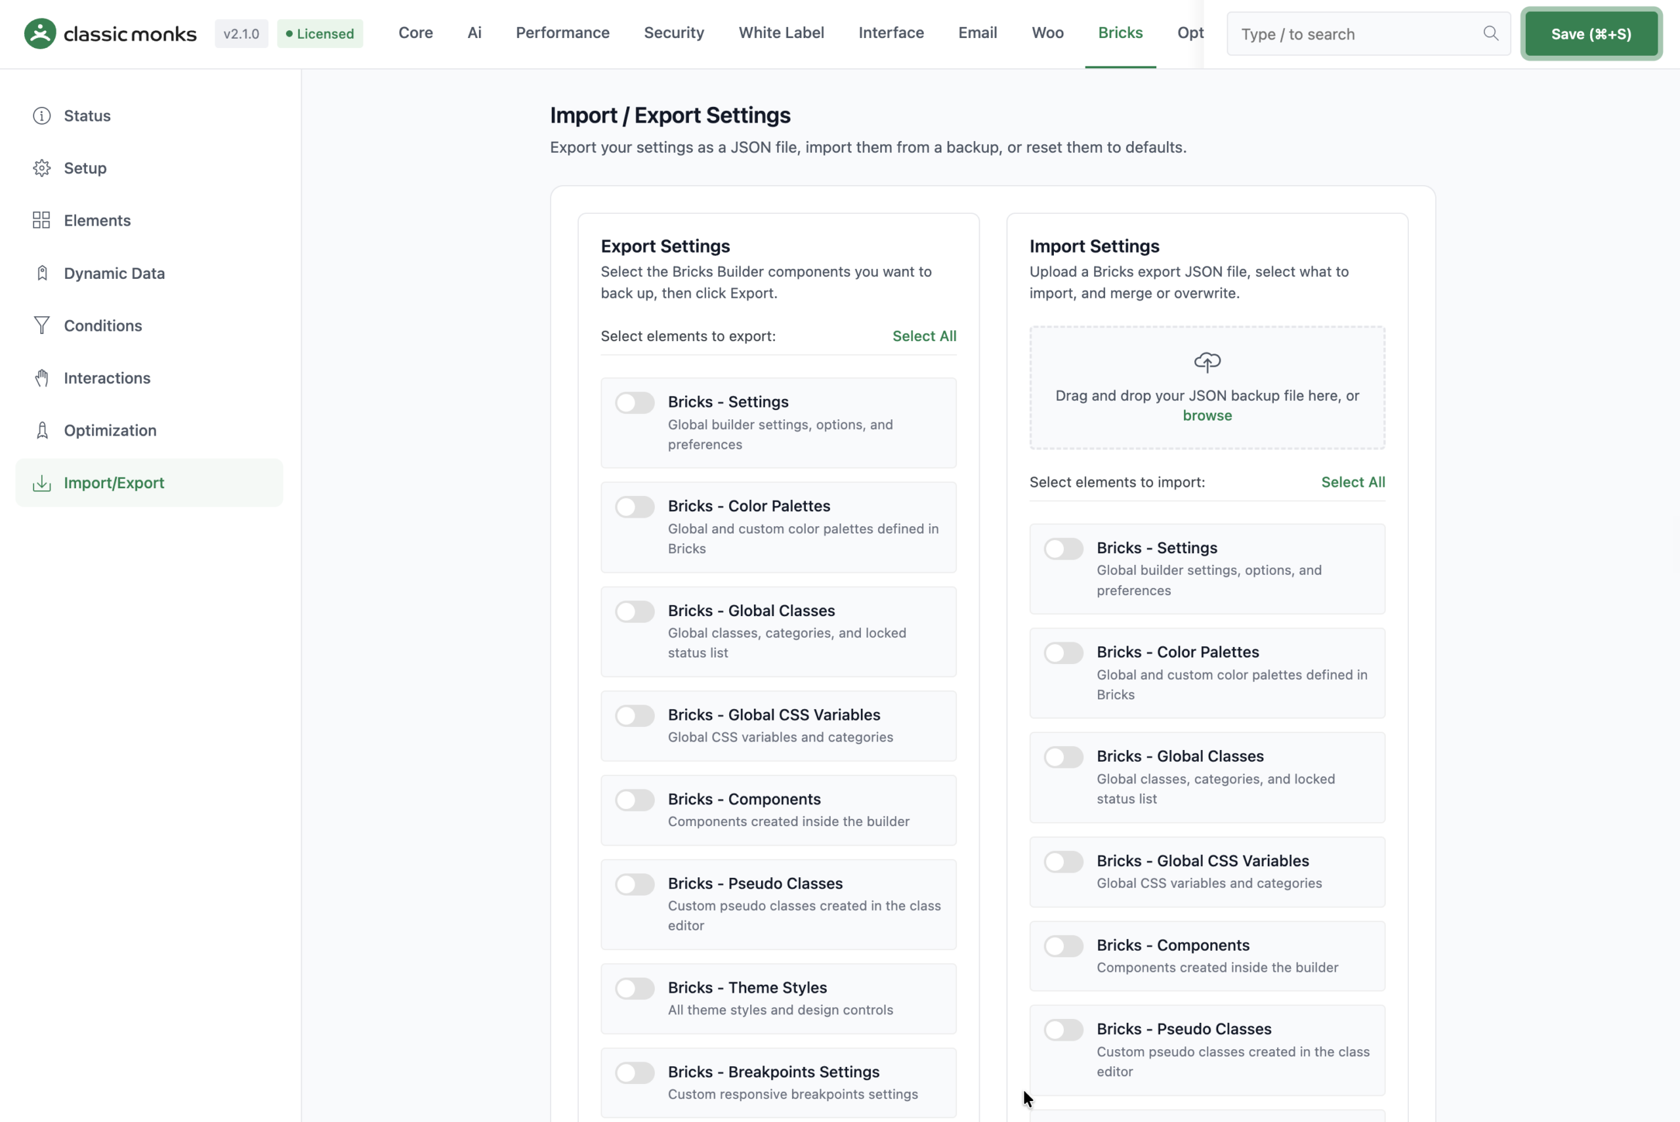Open Status in the sidebar
1680x1122 pixels.
150,116
